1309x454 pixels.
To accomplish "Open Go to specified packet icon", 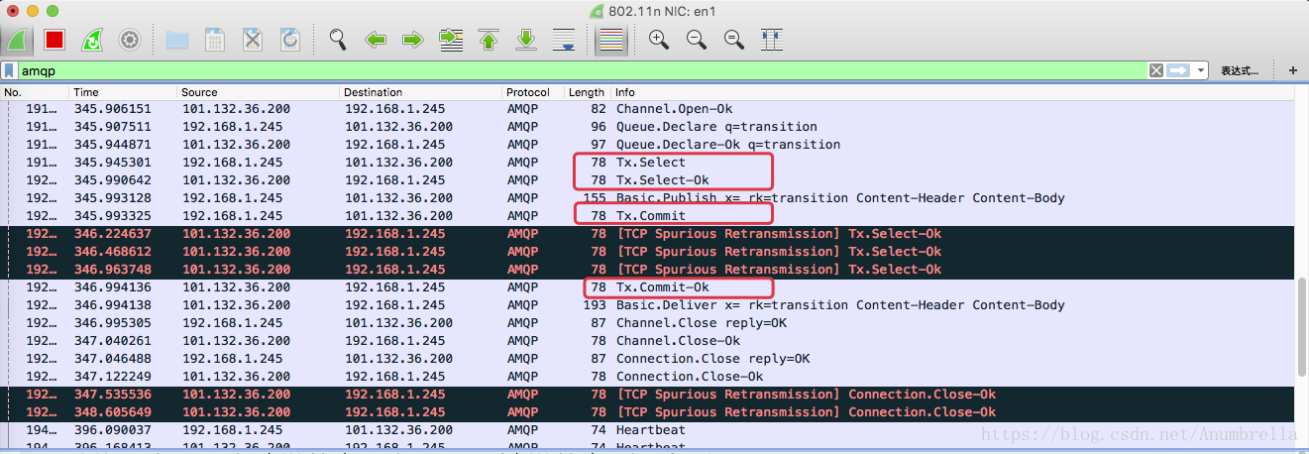I will [451, 40].
